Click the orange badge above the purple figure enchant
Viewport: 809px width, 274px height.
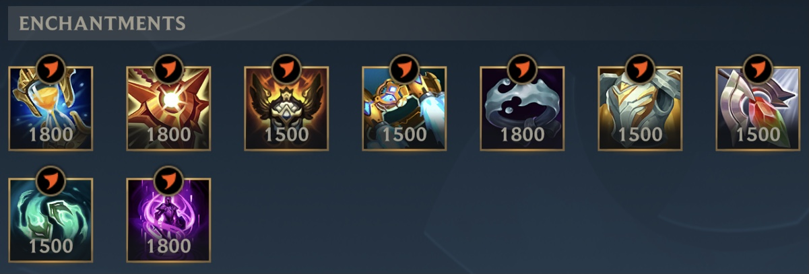[x=168, y=180]
